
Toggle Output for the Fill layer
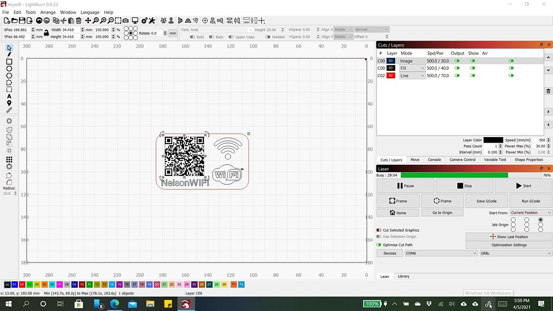(457, 68)
